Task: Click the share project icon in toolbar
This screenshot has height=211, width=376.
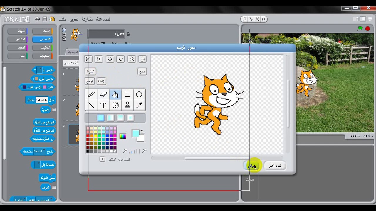Action: (52, 19)
